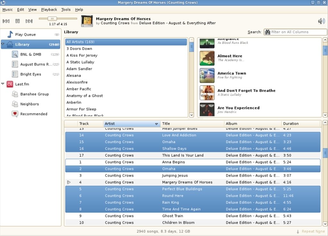Click track list scrollbar up arrow
Image resolution: width=328 pixels, height=236 pixels.
click(x=325, y=123)
